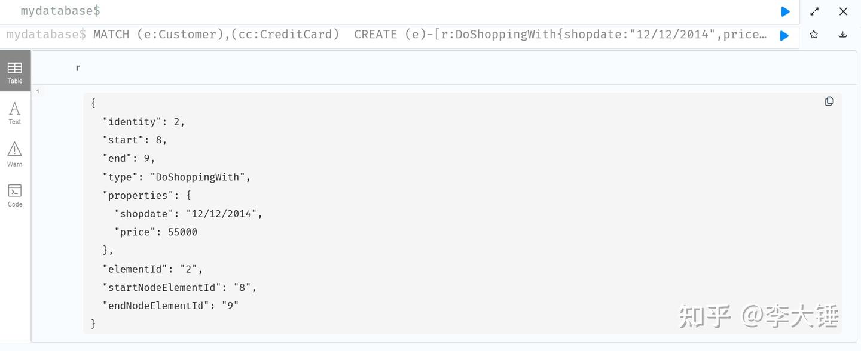The height and width of the screenshot is (351, 861).
Task: Click the "type": "DoShoppingWith" line
Action: (x=176, y=177)
